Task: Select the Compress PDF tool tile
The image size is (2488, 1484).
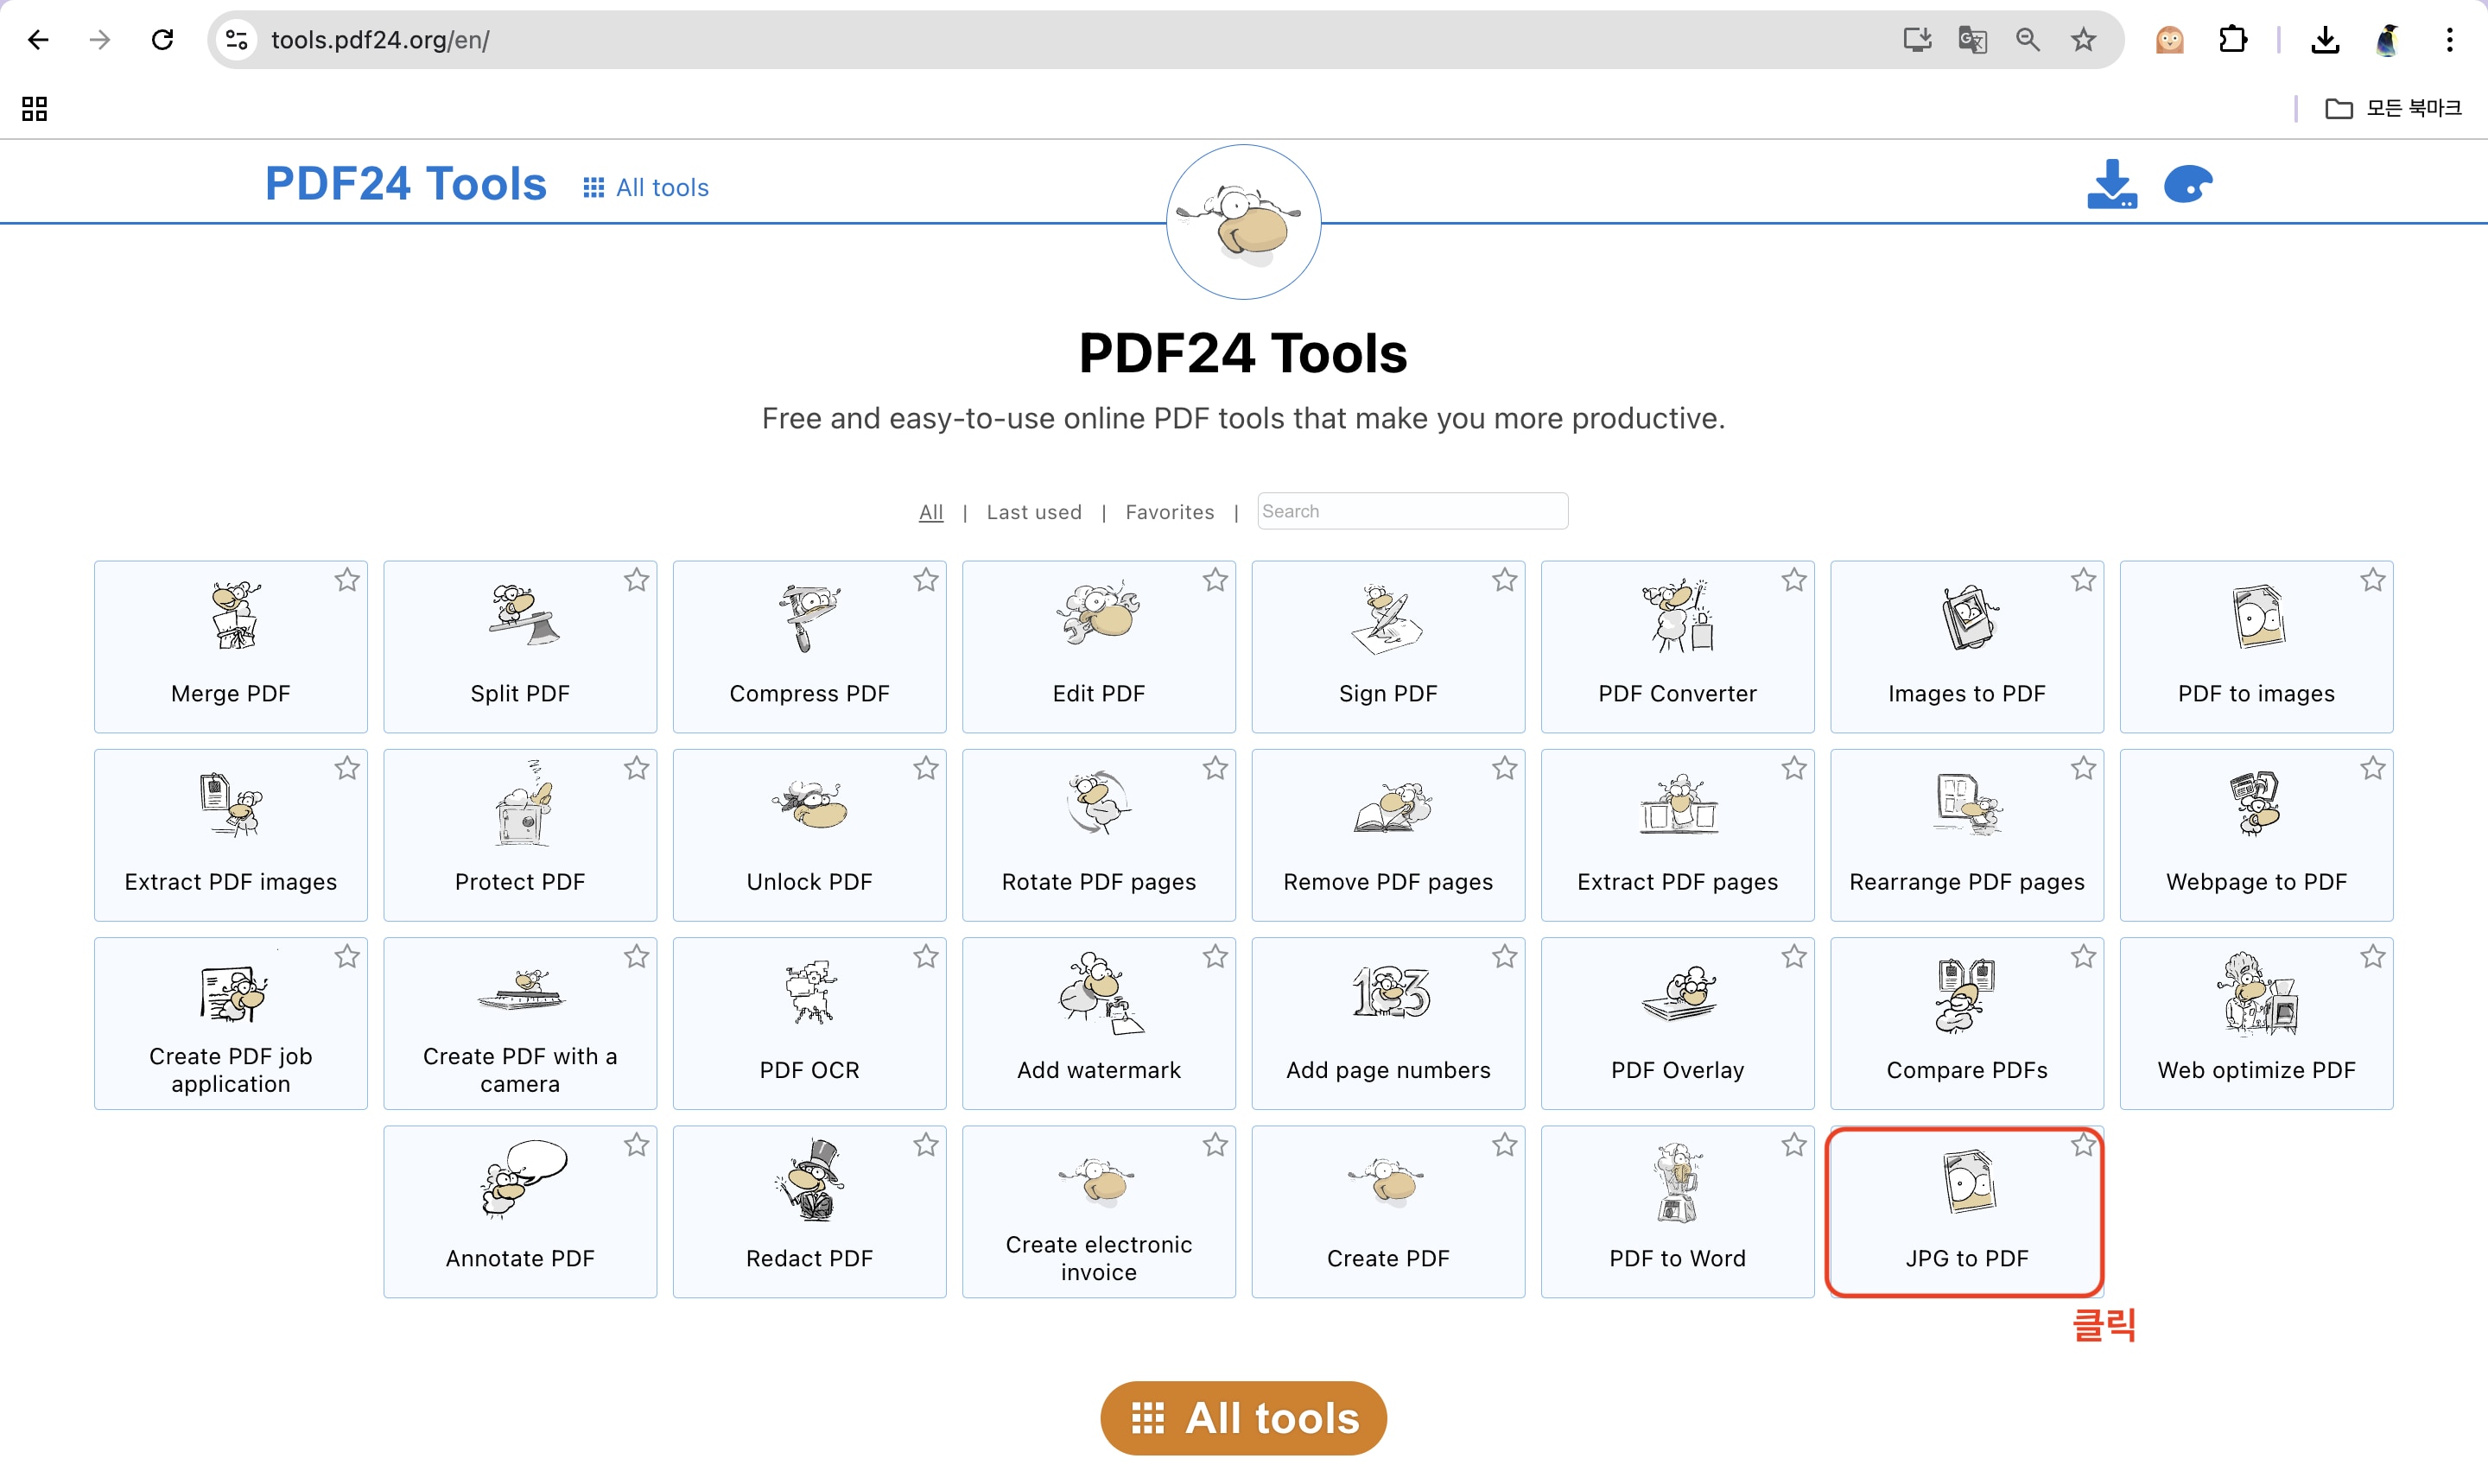Action: point(809,646)
